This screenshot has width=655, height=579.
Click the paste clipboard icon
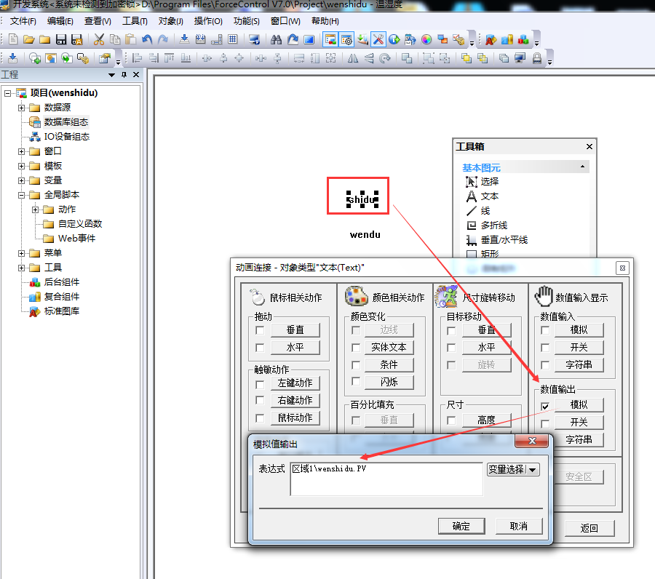click(131, 40)
